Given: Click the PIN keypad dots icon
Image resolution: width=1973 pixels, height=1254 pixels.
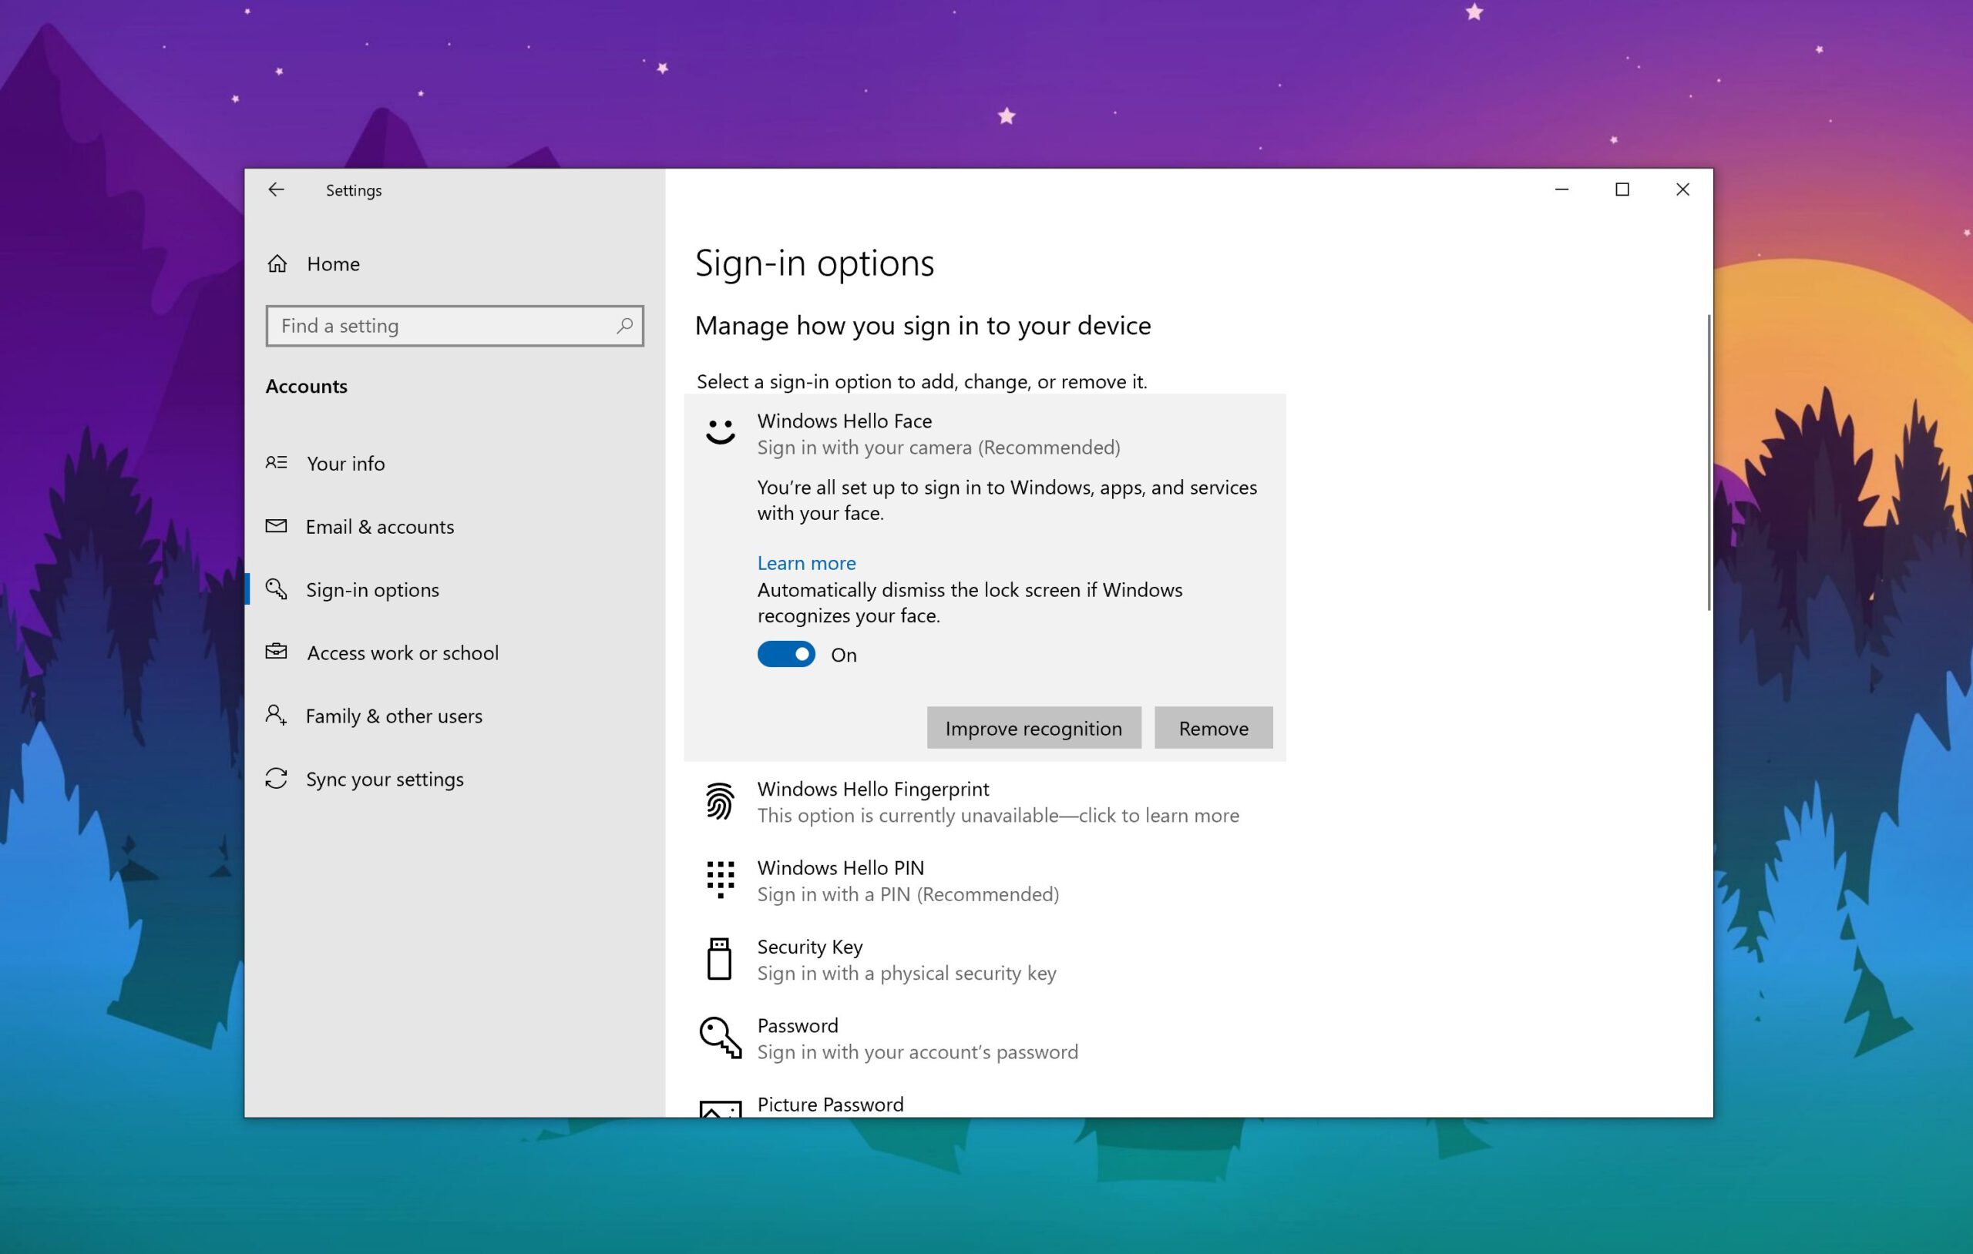Looking at the screenshot, I should pos(720,880).
